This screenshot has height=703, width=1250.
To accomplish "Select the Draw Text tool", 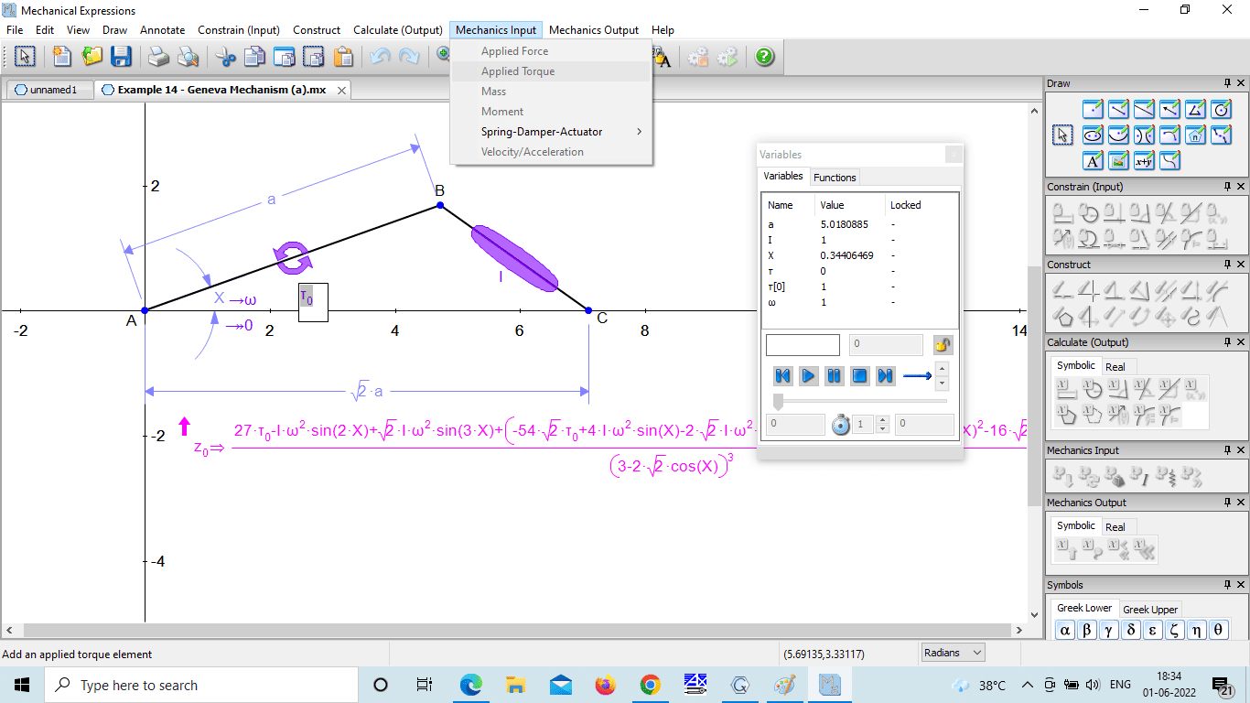I will coord(1093,161).
